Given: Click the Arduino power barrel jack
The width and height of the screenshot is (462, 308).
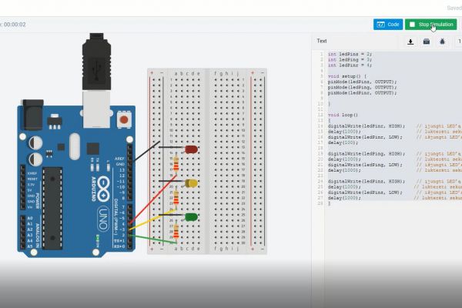Looking at the screenshot, I should coord(32,115).
